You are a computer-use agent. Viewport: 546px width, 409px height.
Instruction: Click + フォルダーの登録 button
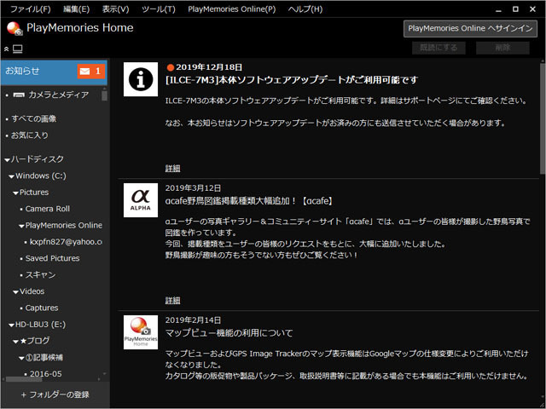55,395
